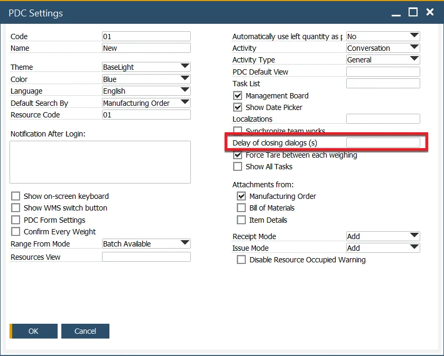Open the Receipt Mode dropdown
This screenshot has height=356, width=444.
coord(383,236)
